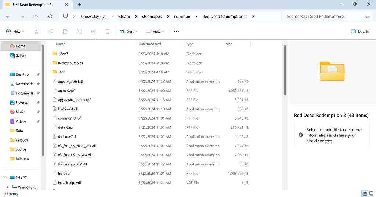
Task: Select the amd_ags_x64.dll file icon
Action: [55, 81]
